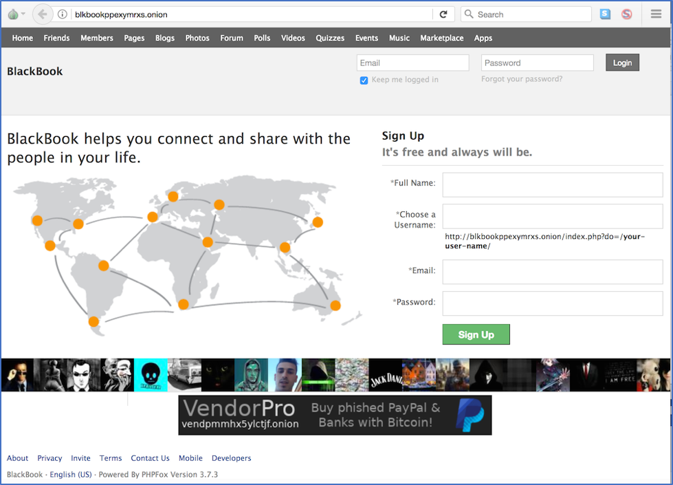Open the Pages section
The width and height of the screenshot is (673, 485).
(x=134, y=38)
